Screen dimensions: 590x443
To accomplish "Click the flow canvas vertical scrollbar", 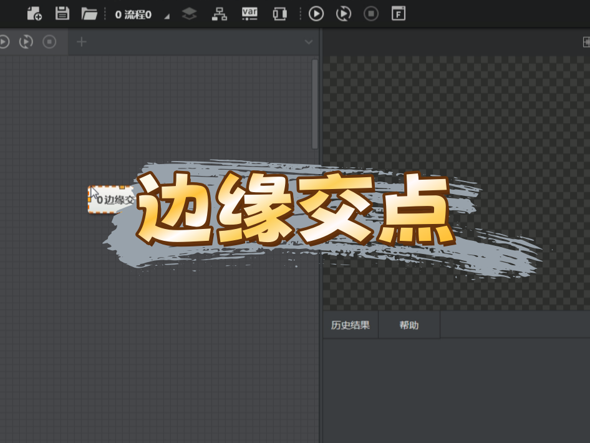I will tap(314, 104).
